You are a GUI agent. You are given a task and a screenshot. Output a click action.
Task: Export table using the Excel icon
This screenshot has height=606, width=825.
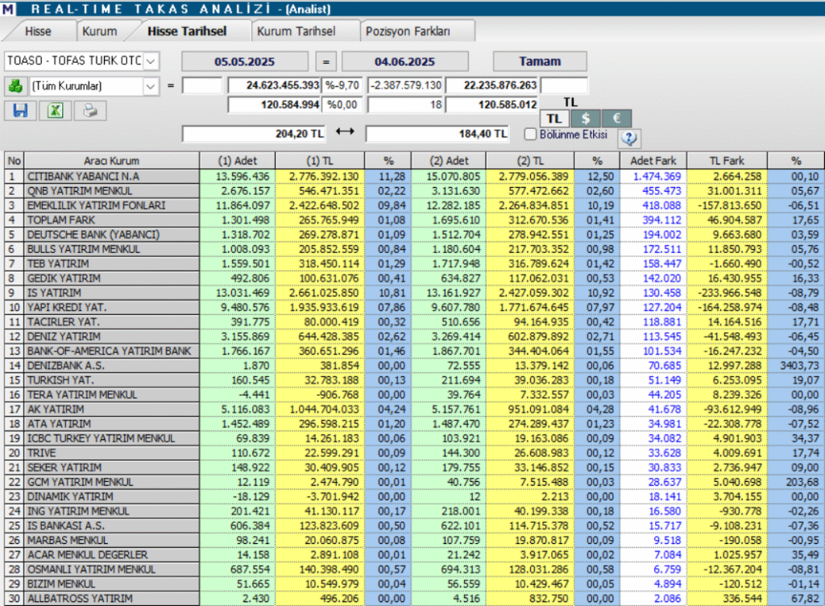[56, 110]
